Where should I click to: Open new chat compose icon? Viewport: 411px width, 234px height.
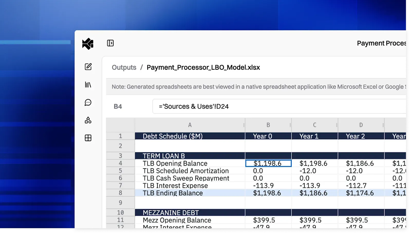click(x=88, y=67)
